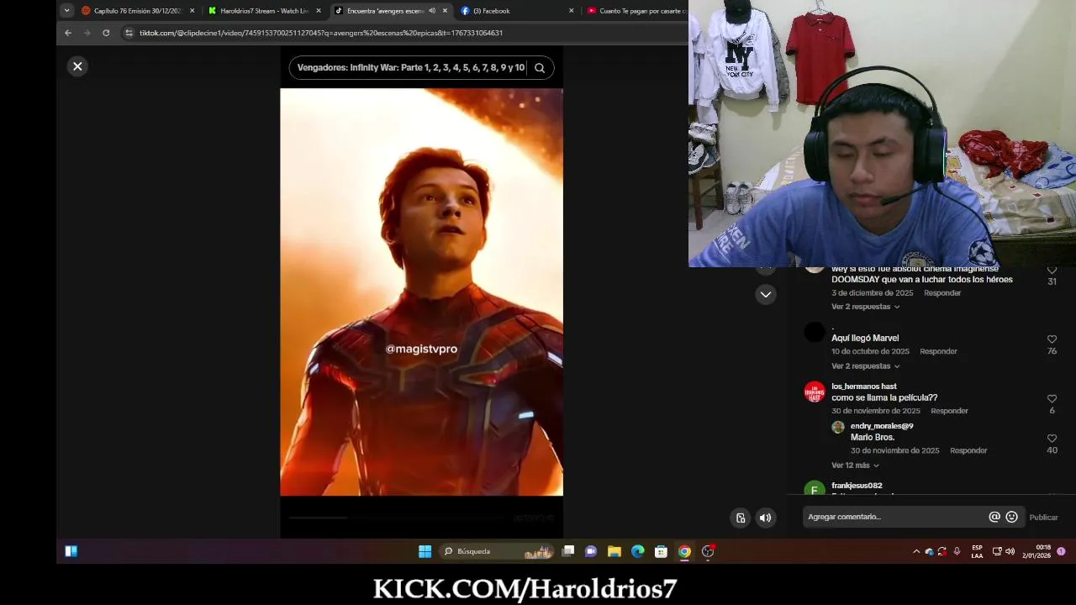Click the Vengadores: Infinity War search field
Screen dimensions: 1076x605
coord(410,68)
